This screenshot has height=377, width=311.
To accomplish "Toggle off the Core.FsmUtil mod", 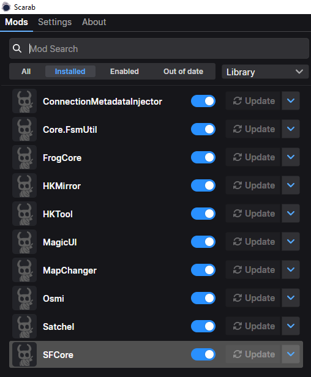I will (x=203, y=129).
